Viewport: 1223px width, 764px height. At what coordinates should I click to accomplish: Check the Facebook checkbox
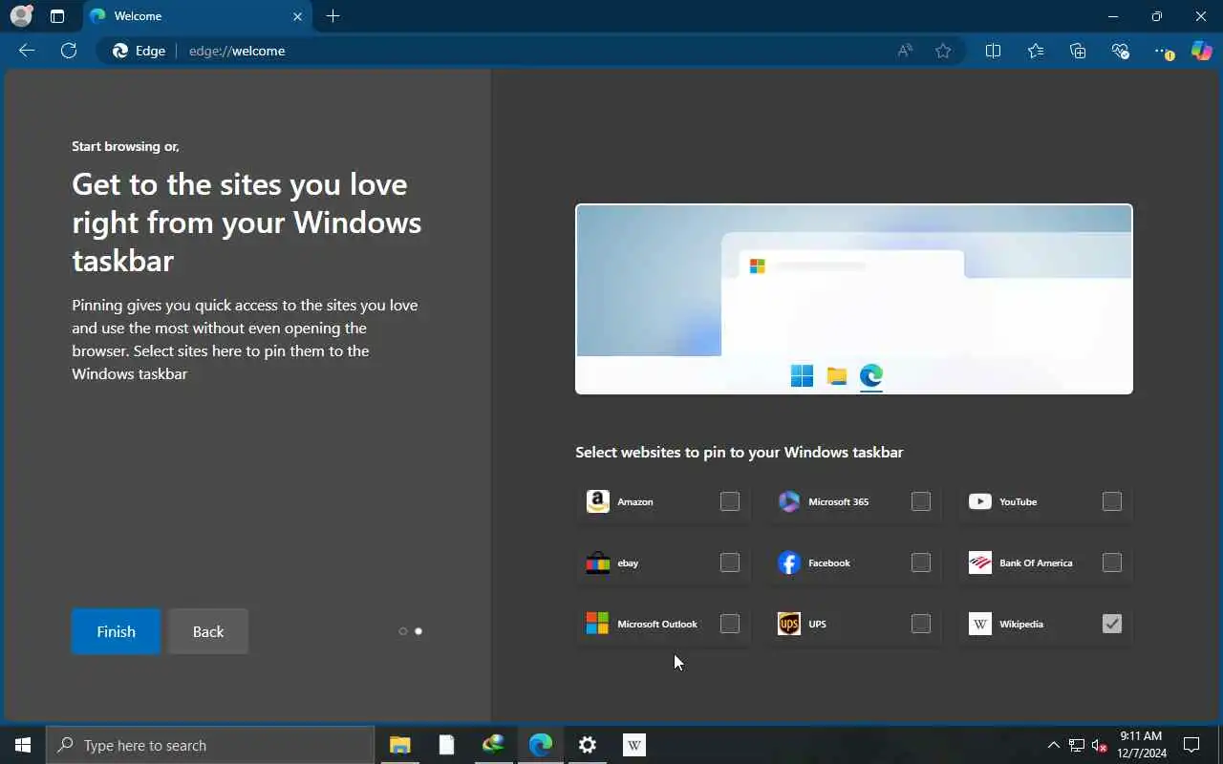tap(921, 562)
